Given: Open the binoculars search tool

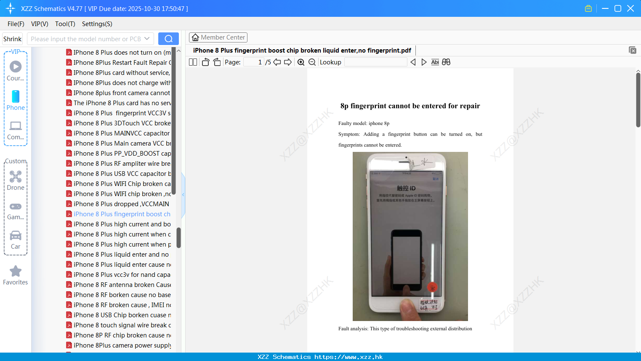Looking at the screenshot, I should click(446, 62).
